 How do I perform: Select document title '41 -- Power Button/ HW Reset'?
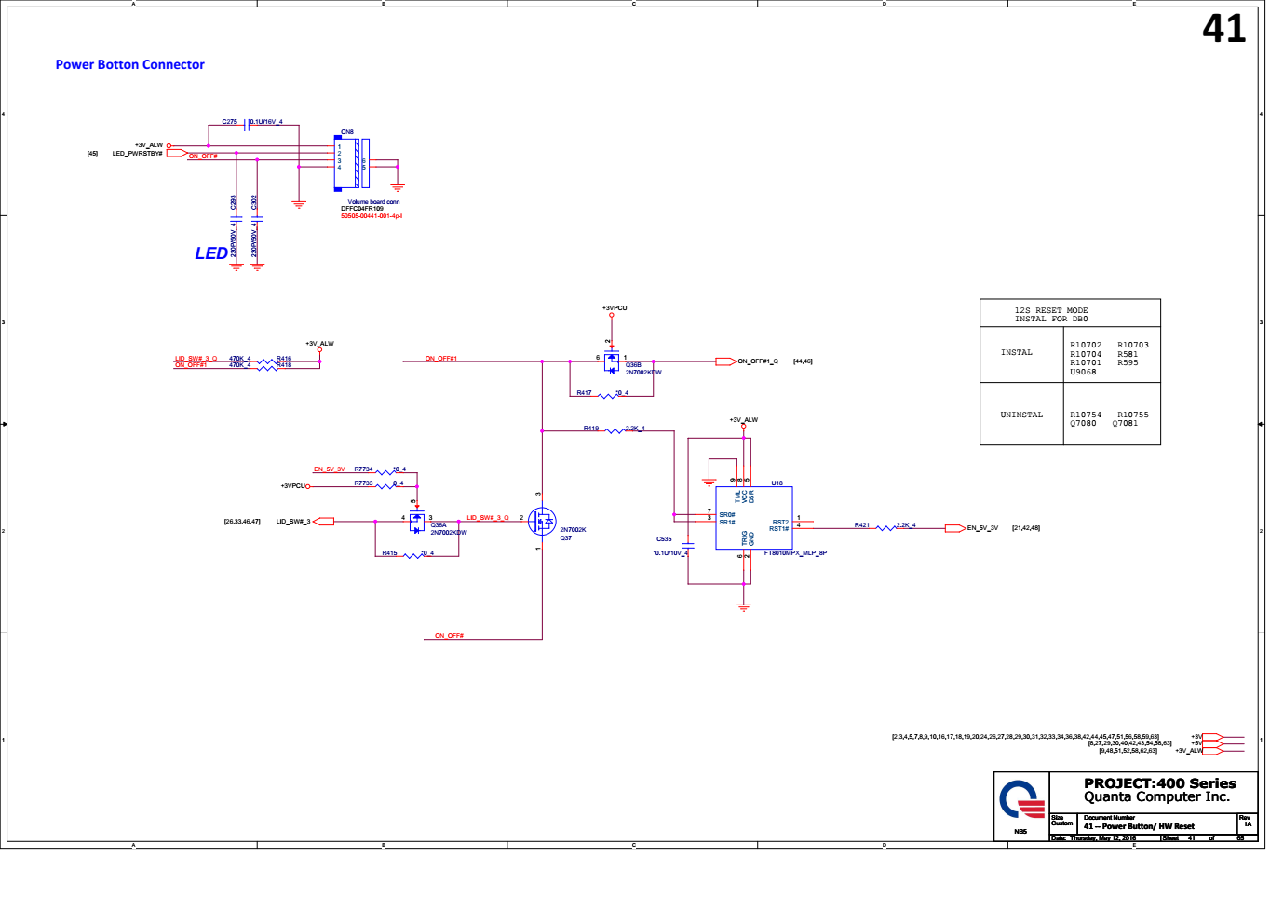1139,827
